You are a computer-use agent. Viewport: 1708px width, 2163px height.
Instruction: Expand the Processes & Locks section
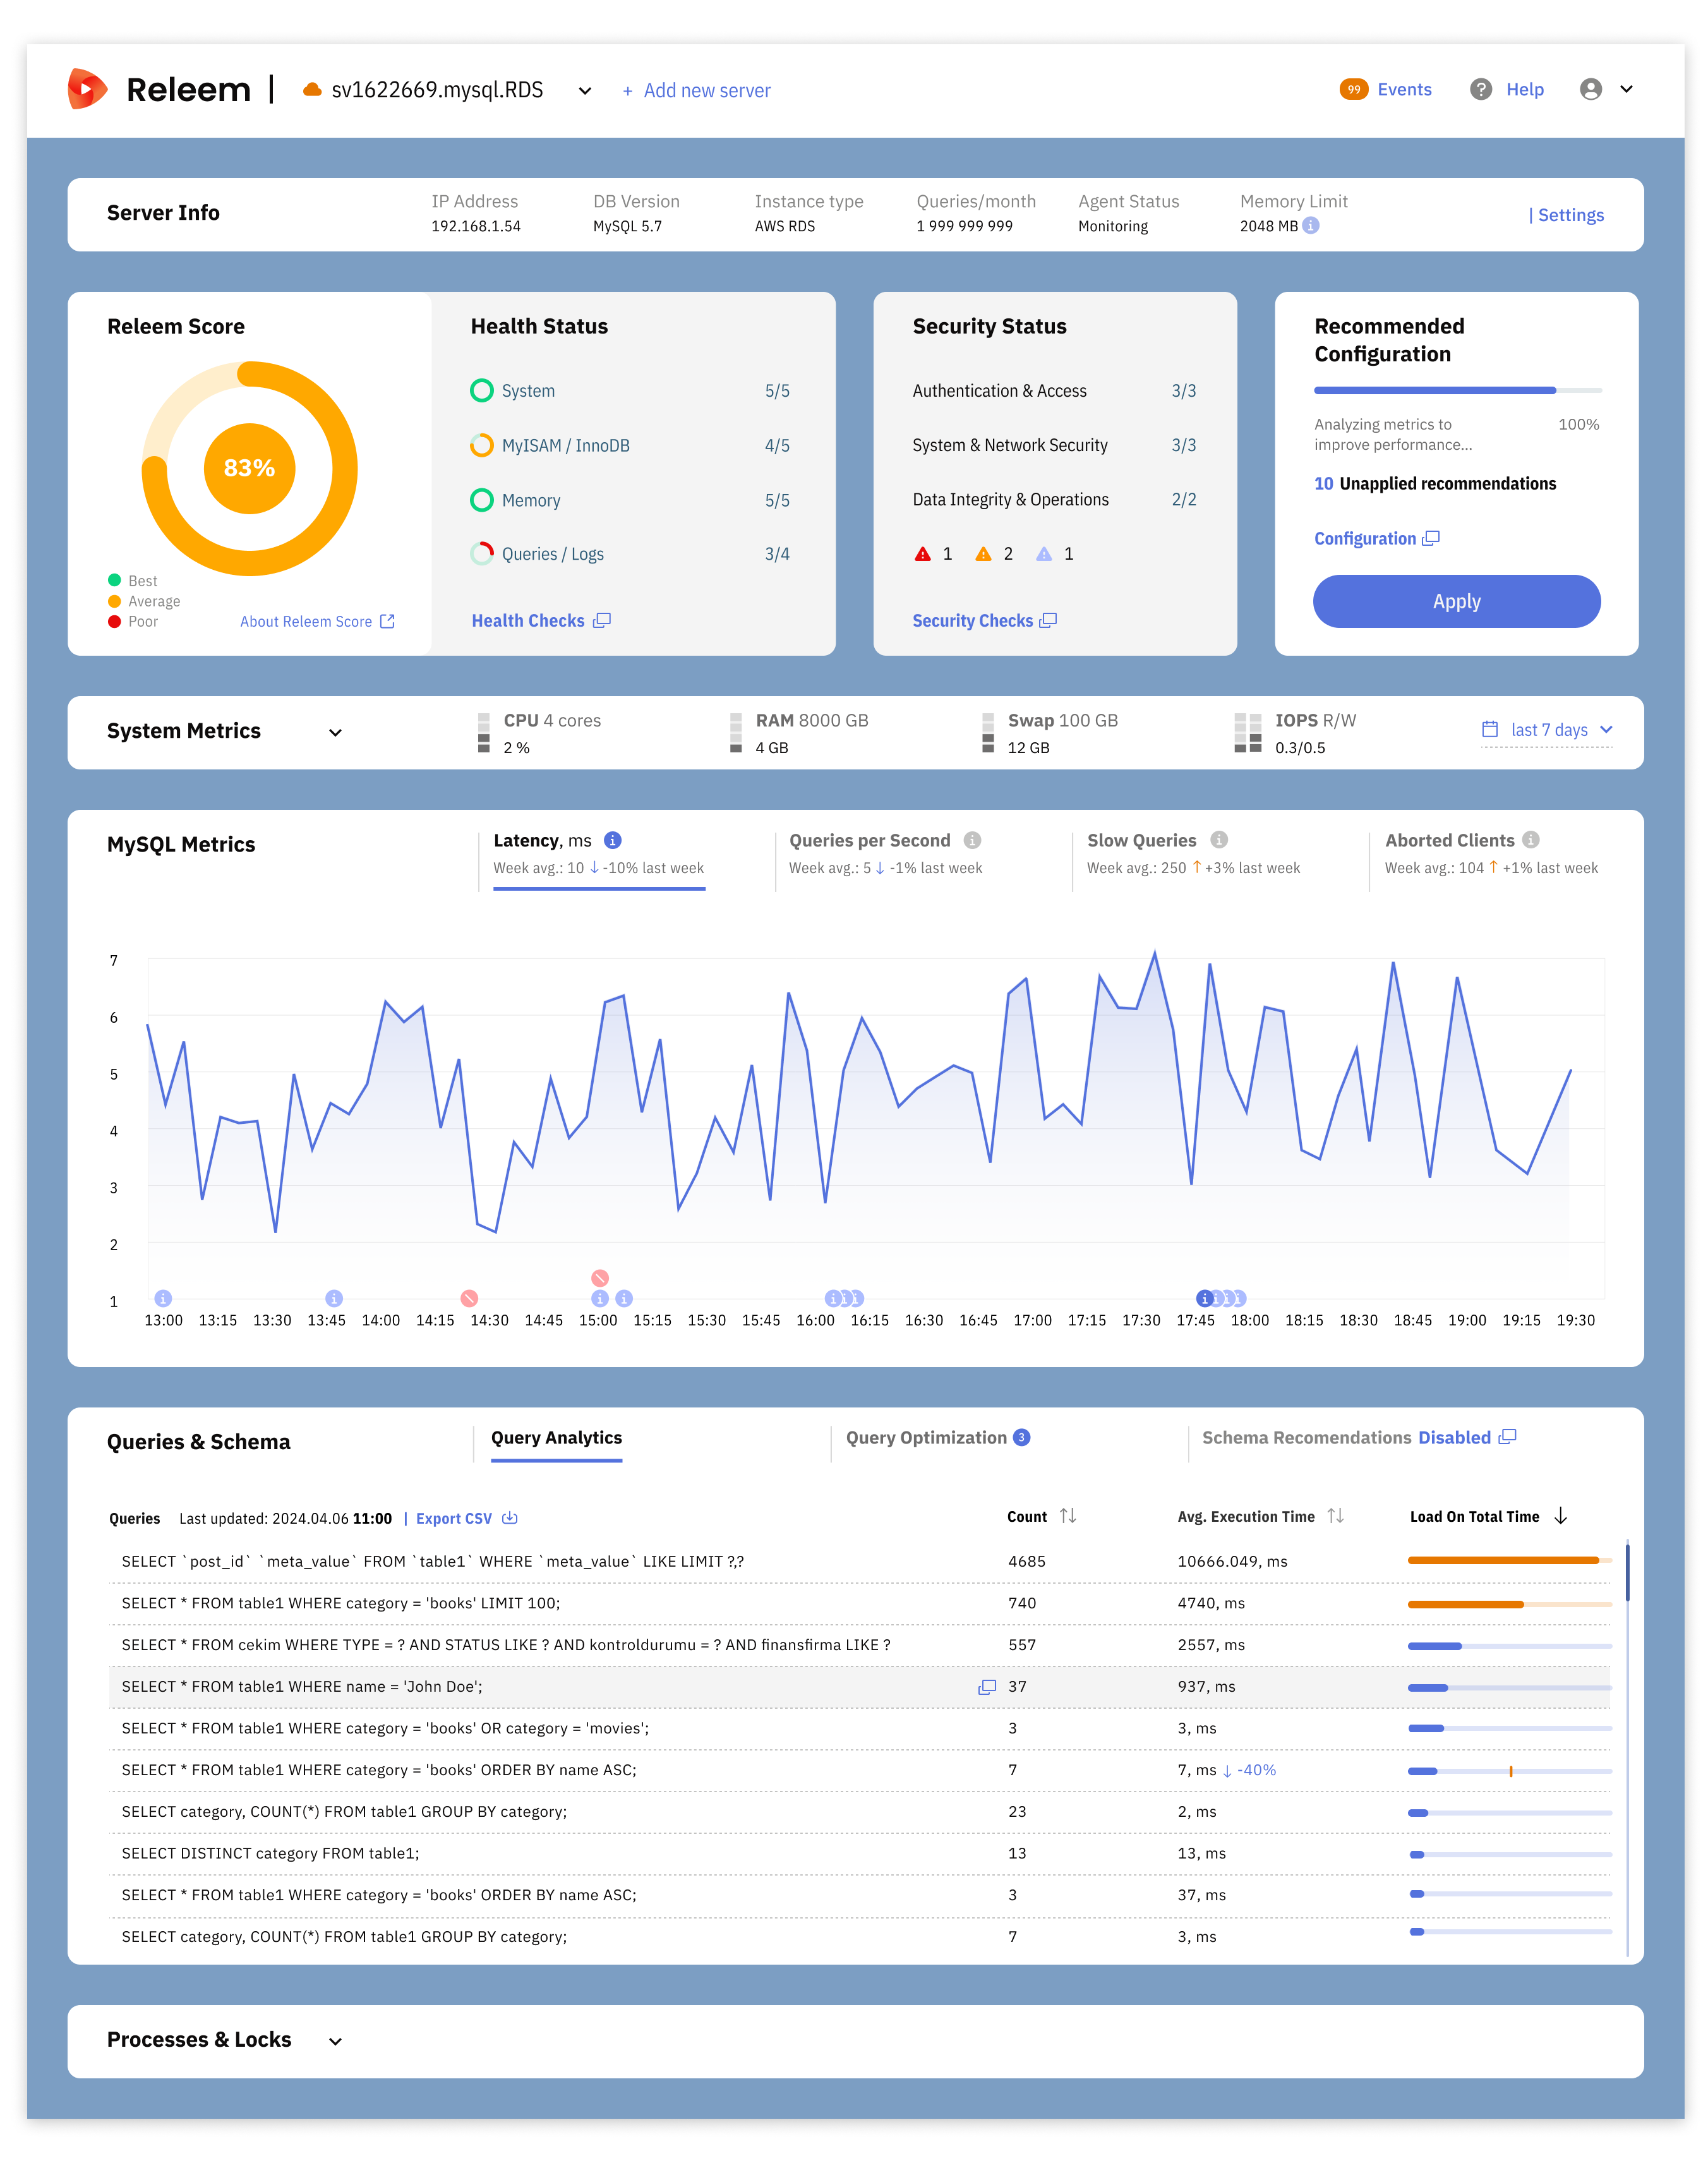click(336, 2041)
